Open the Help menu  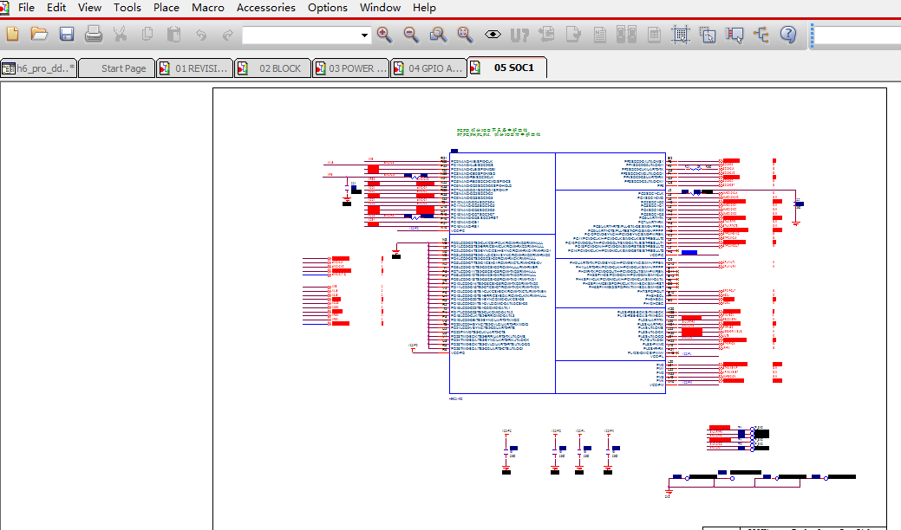coord(424,8)
